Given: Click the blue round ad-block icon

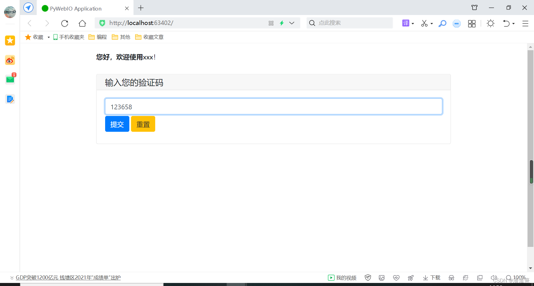Looking at the screenshot, I should 457,24.
